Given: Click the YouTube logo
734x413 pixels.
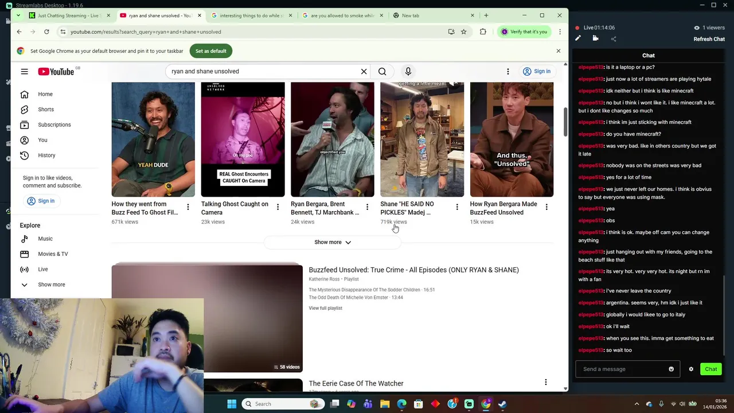Looking at the screenshot, I should point(57,71).
